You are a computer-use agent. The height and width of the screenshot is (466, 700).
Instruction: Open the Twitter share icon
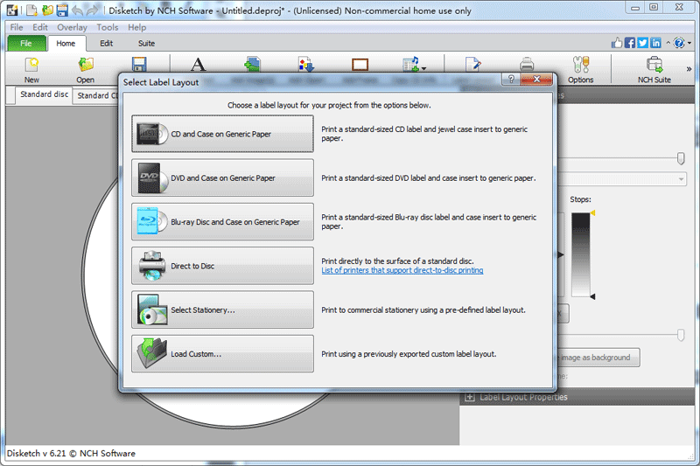tap(642, 43)
